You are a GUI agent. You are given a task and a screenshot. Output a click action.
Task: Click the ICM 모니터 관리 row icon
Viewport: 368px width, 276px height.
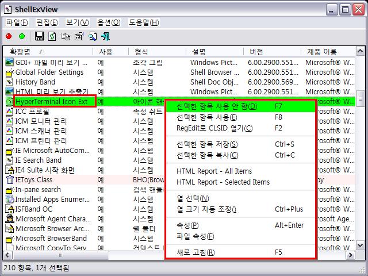[9, 121]
